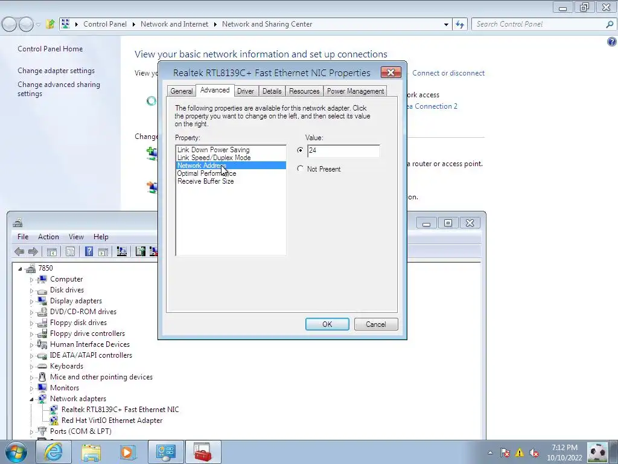Click the refresh button beside the address bar
This screenshot has width=618, height=464.
[x=460, y=24]
